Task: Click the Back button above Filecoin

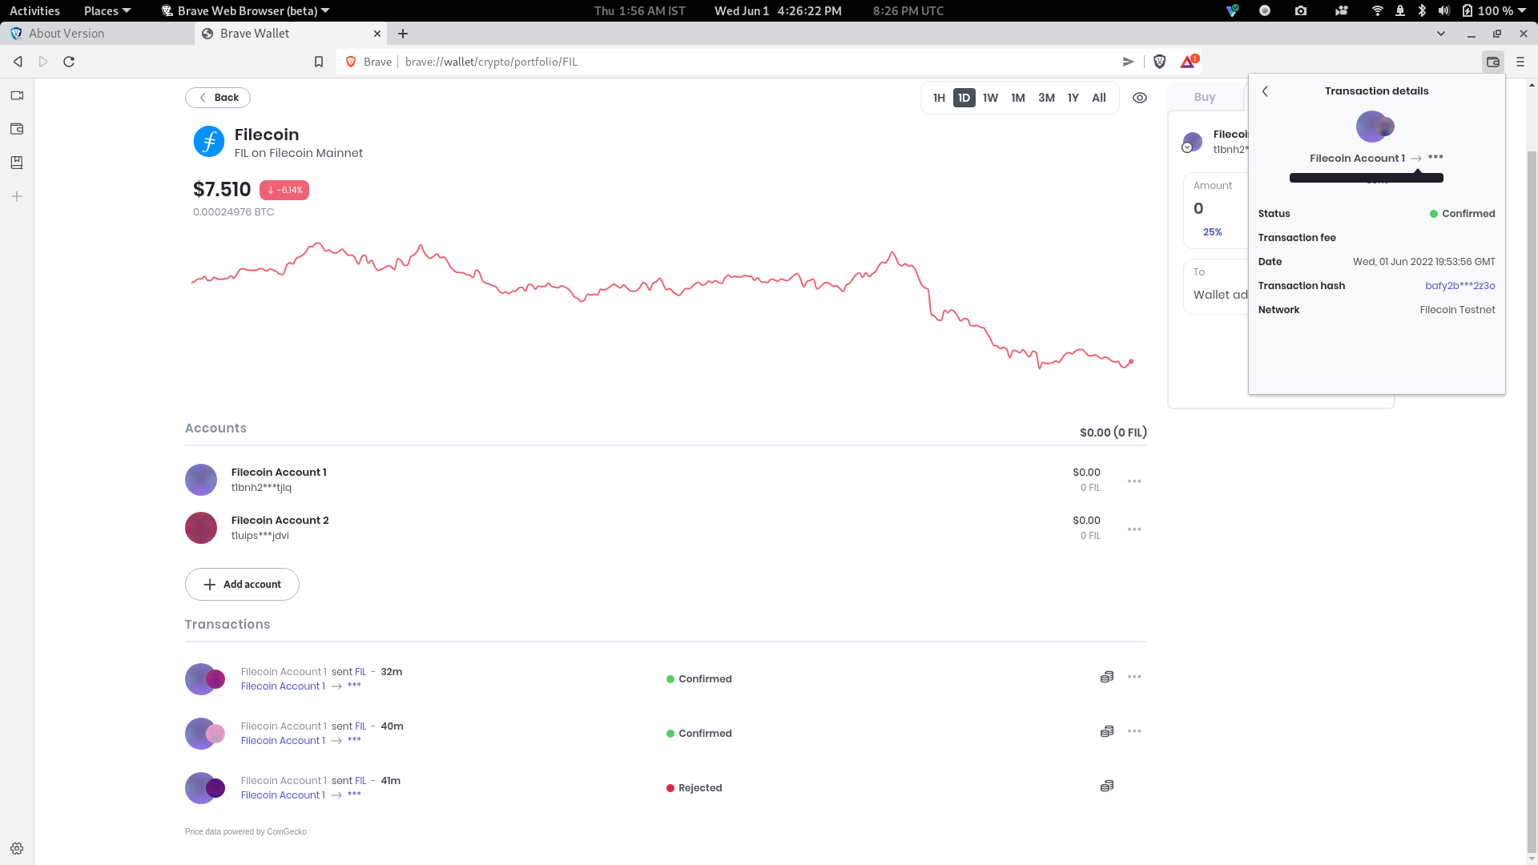Action: pos(217,97)
